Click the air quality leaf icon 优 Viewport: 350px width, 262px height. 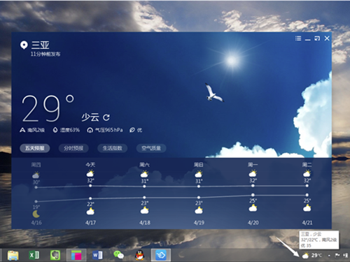click(x=132, y=130)
